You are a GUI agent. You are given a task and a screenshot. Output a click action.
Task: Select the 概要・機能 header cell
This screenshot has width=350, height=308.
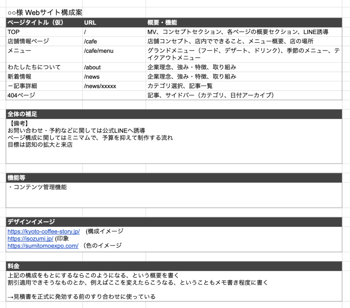click(162, 23)
